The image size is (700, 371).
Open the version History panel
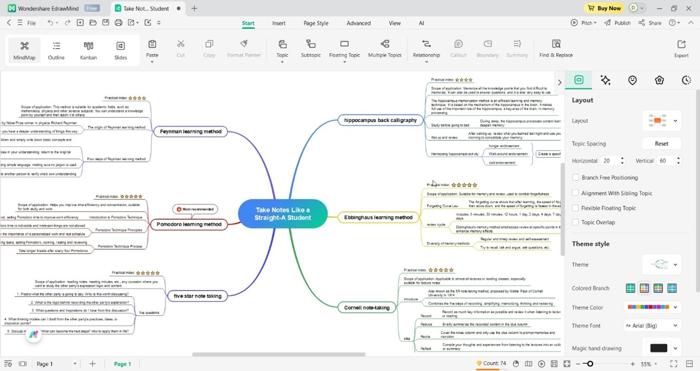pos(687,80)
